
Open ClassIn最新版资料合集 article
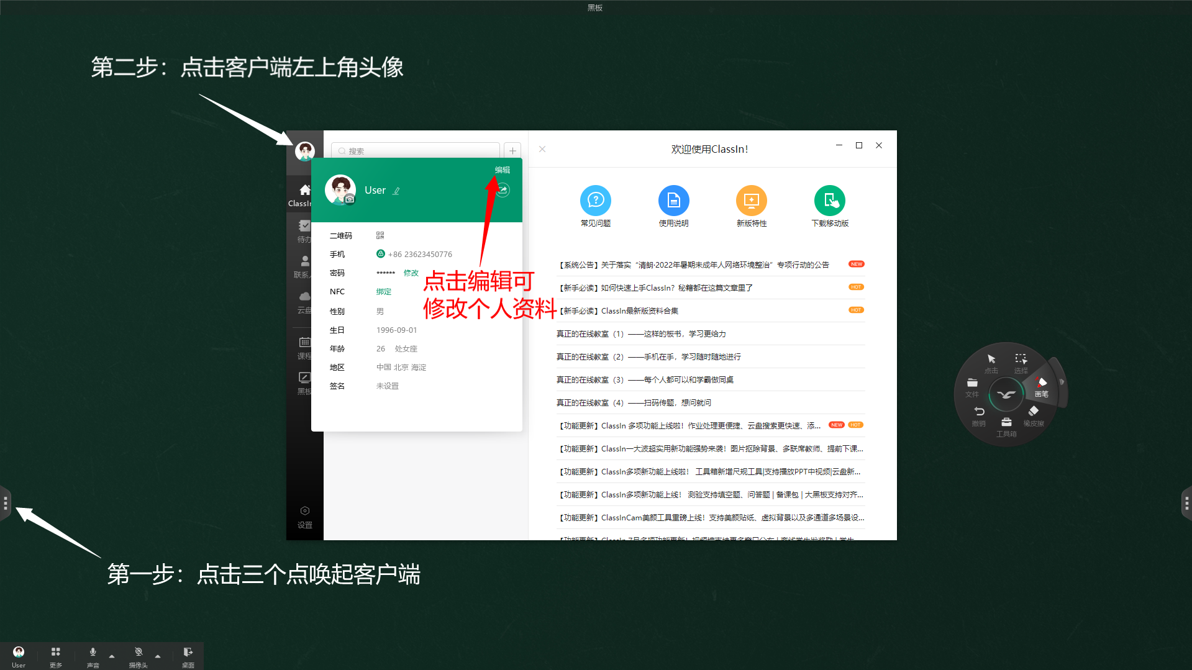tap(711, 310)
